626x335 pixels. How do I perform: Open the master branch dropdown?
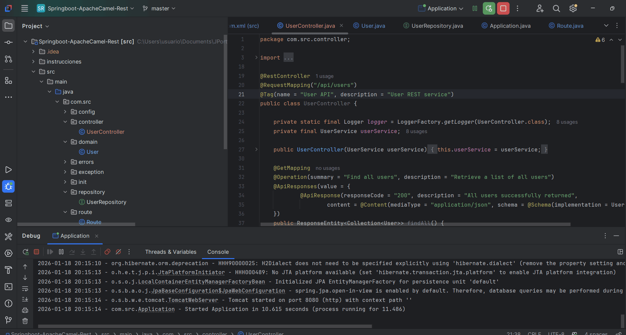(159, 8)
